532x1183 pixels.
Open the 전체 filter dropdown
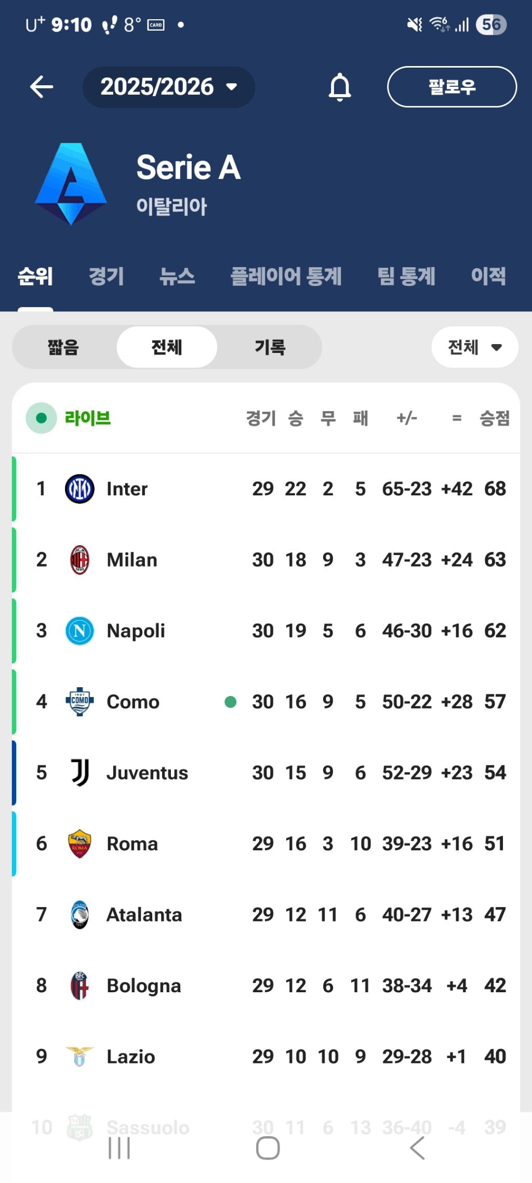[474, 347]
